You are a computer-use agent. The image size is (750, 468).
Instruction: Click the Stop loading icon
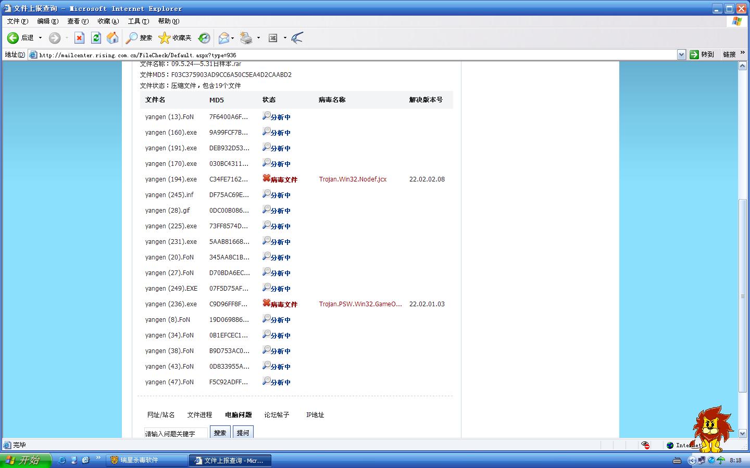click(x=79, y=37)
